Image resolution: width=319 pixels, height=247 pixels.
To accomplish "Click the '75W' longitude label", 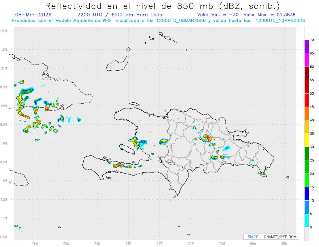I will click(66, 243).
